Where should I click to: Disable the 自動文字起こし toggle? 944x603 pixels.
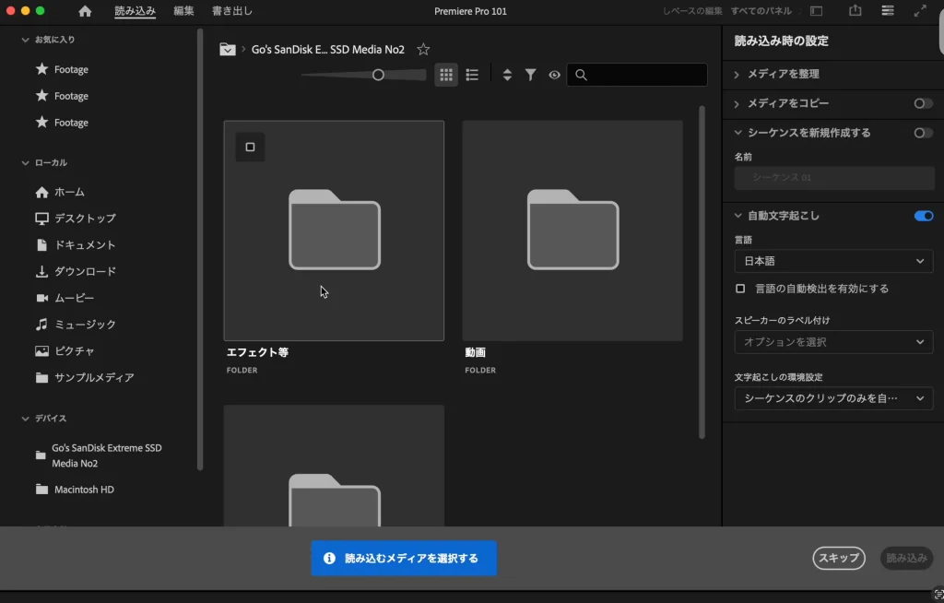coord(923,215)
